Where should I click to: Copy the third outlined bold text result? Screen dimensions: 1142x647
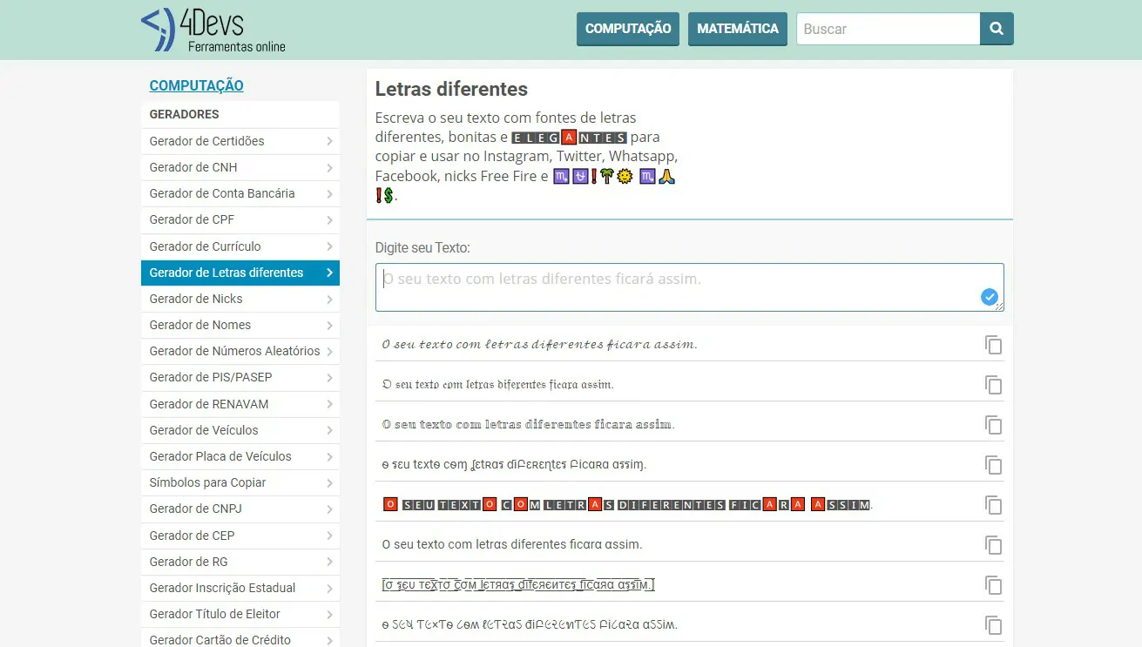993,425
